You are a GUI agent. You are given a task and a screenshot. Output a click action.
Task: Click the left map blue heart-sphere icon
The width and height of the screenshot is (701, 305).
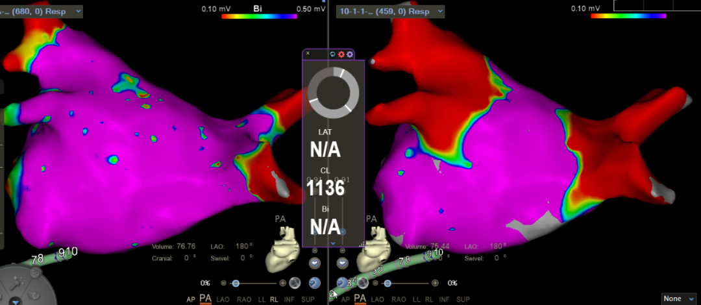pos(315,283)
